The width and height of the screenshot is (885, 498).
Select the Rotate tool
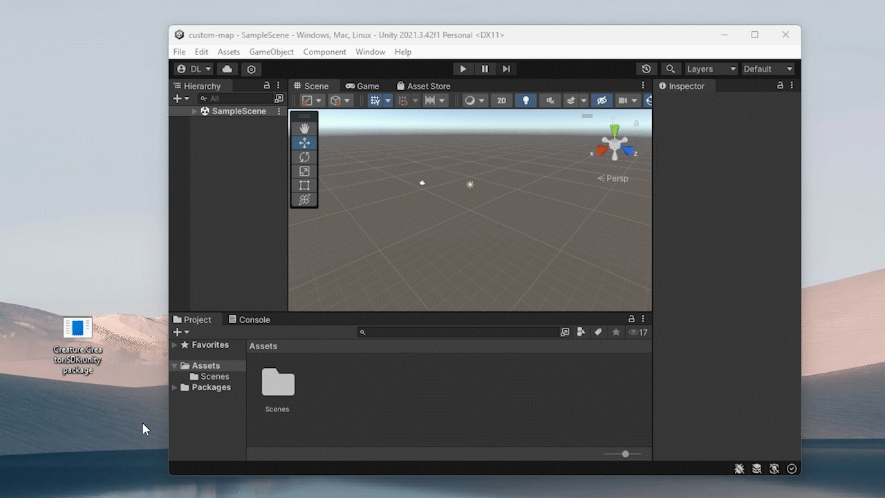pos(304,157)
